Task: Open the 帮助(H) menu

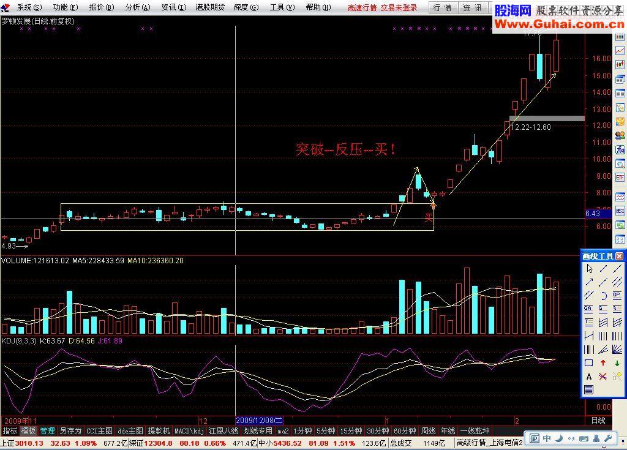Action: pos(318,7)
